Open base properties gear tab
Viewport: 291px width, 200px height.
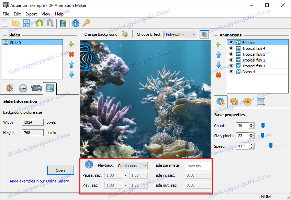coord(221,102)
